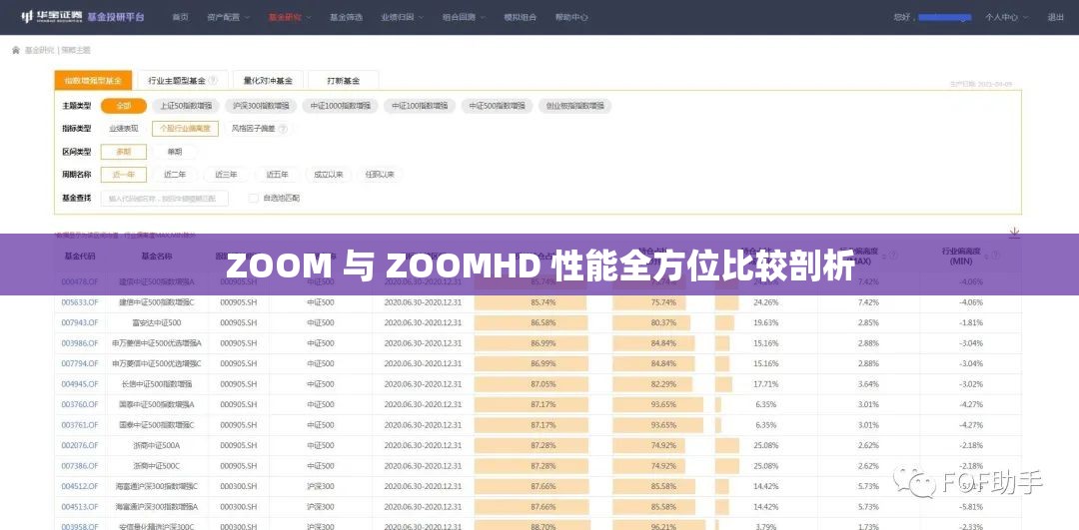Switch to the 行业主题型基金 tab
Screen dimensions: 1079x530
(183, 81)
